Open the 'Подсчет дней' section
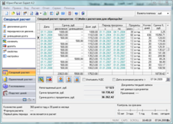Screen dimensions: 173x124 (x=19, y=93)
